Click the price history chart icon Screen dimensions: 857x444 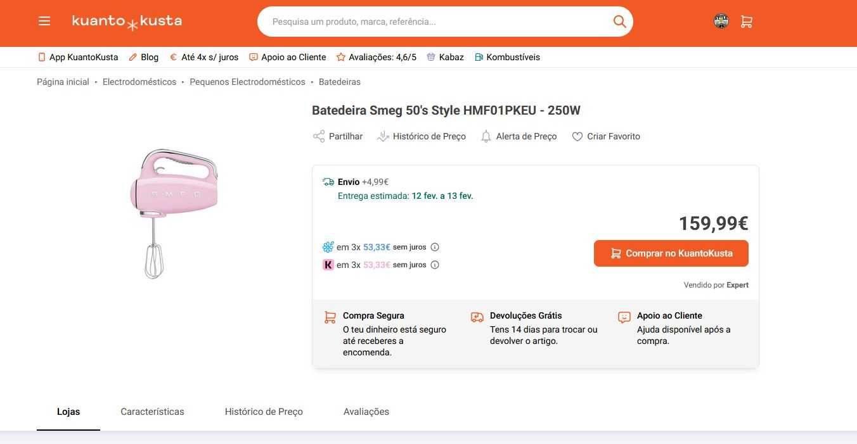click(x=383, y=136)
